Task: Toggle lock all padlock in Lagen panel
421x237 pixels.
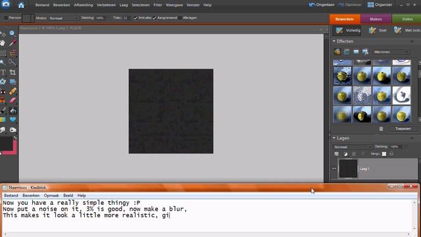Action: 391,154
